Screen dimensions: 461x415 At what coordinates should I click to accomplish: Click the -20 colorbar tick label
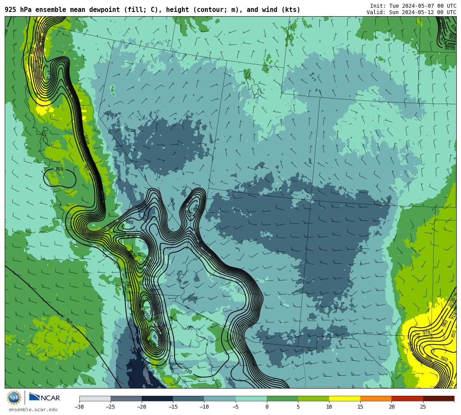(x=141, y=407)
